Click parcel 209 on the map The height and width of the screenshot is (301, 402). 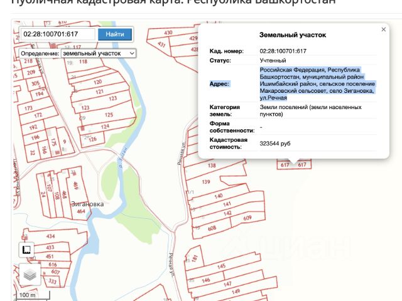pyautogui.click(x=31, y=73)
